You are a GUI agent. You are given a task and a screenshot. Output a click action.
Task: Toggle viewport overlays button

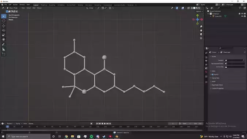(x=183, y=8)
